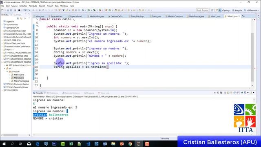261x147 pixels.
Task: Collapse the src folder node
Action: point(4,69)
